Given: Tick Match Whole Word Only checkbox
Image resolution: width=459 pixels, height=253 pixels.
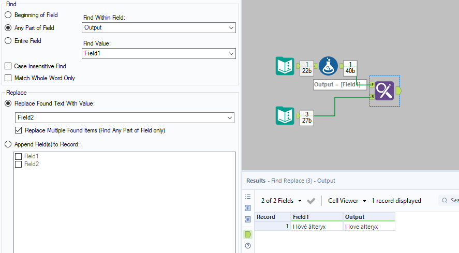Looking at the screenshot, I should [8, 78].
